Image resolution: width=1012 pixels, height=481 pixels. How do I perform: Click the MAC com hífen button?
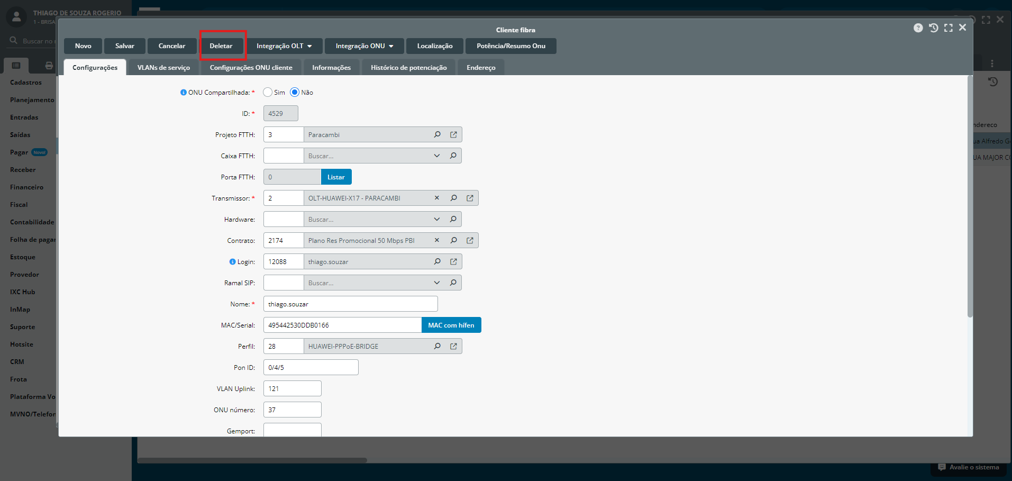coord(451,325)
